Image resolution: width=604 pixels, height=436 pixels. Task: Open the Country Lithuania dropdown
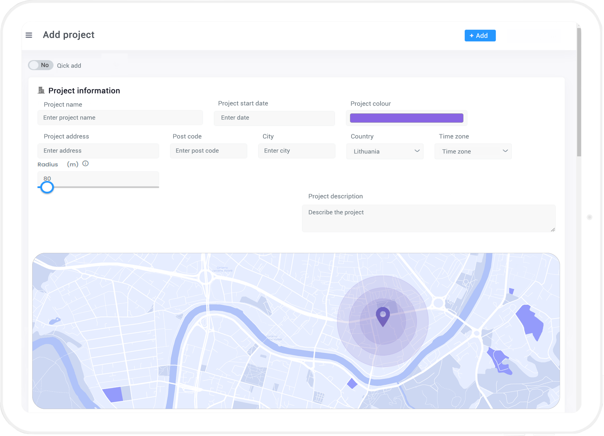point(380,151)
